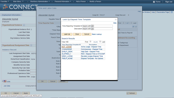Viewport: 174px width, 98px height.
Task: Click Cancel in Time and Labor Data window
Action: coord(53,81)
